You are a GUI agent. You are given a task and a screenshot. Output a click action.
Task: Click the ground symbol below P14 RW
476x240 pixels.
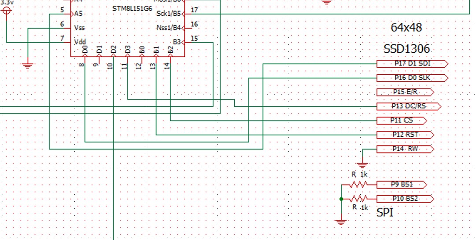(362, 164)
